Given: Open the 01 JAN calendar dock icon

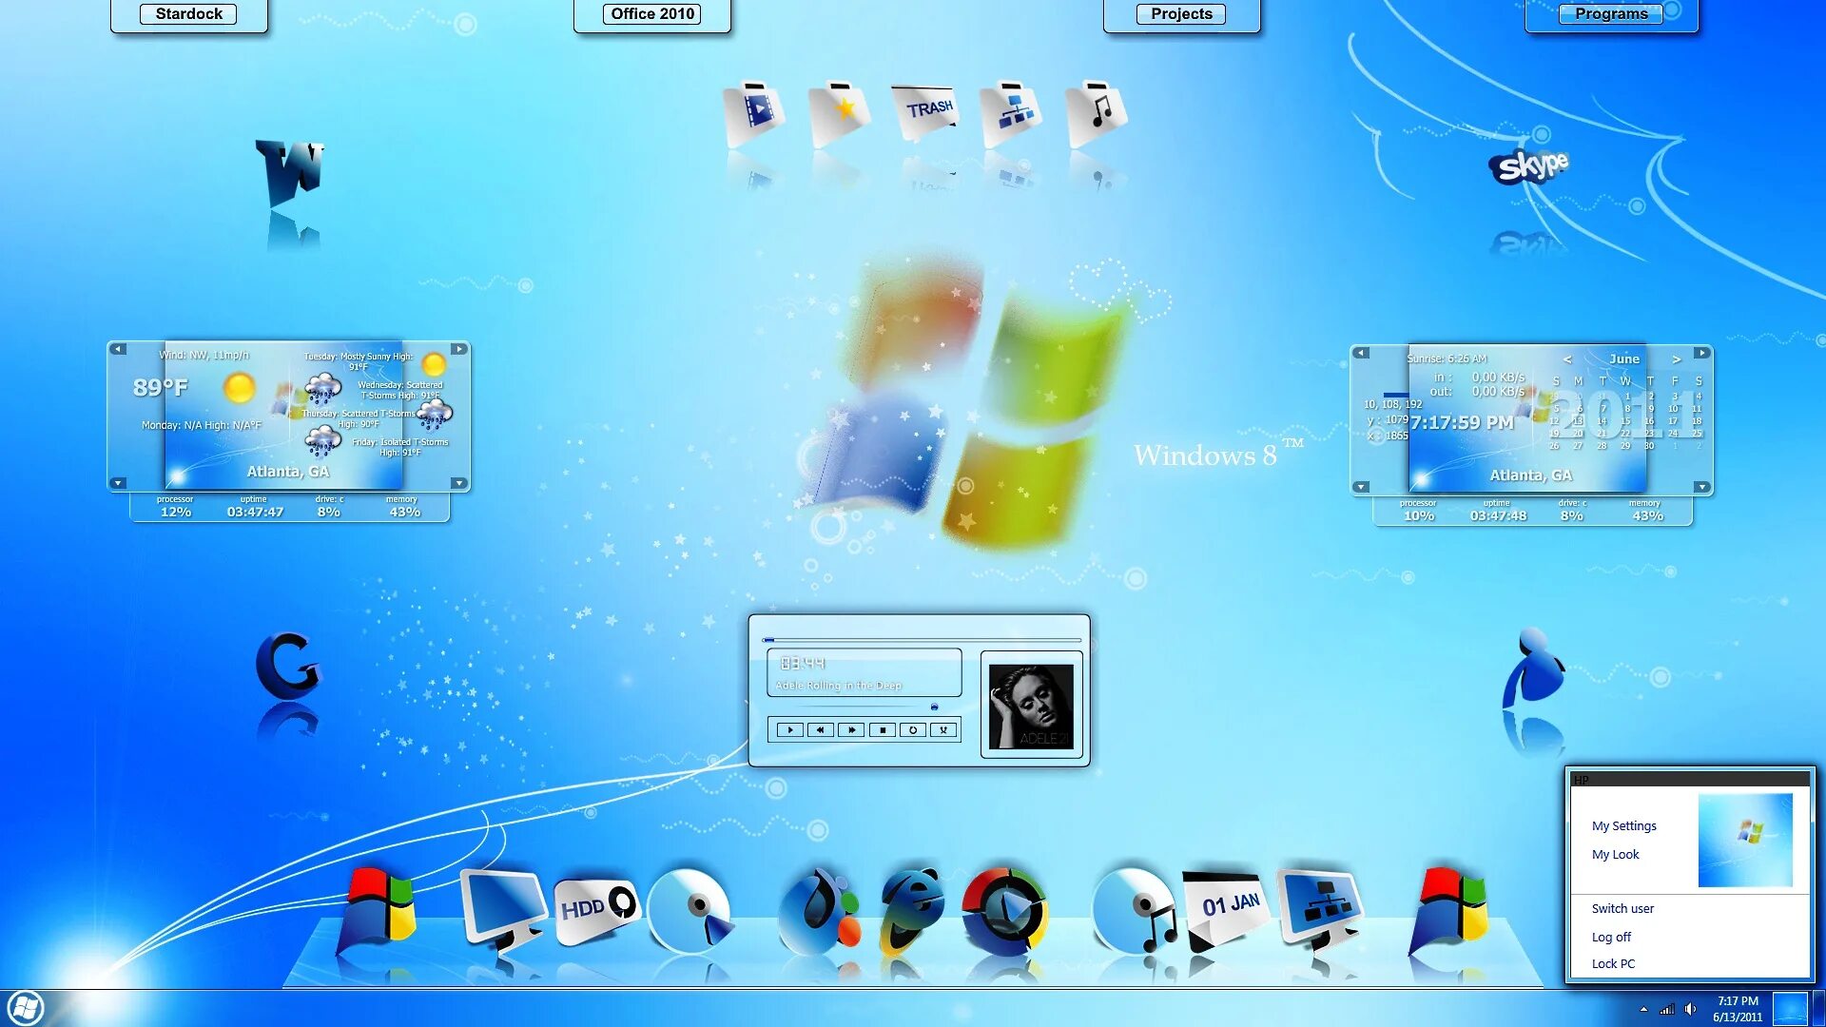Looking at the screenshot, I should [x=1227, y=908].
